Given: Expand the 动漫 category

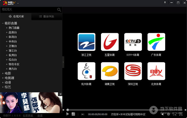Looking at the screenshot, I should click(x=3, y=83).
